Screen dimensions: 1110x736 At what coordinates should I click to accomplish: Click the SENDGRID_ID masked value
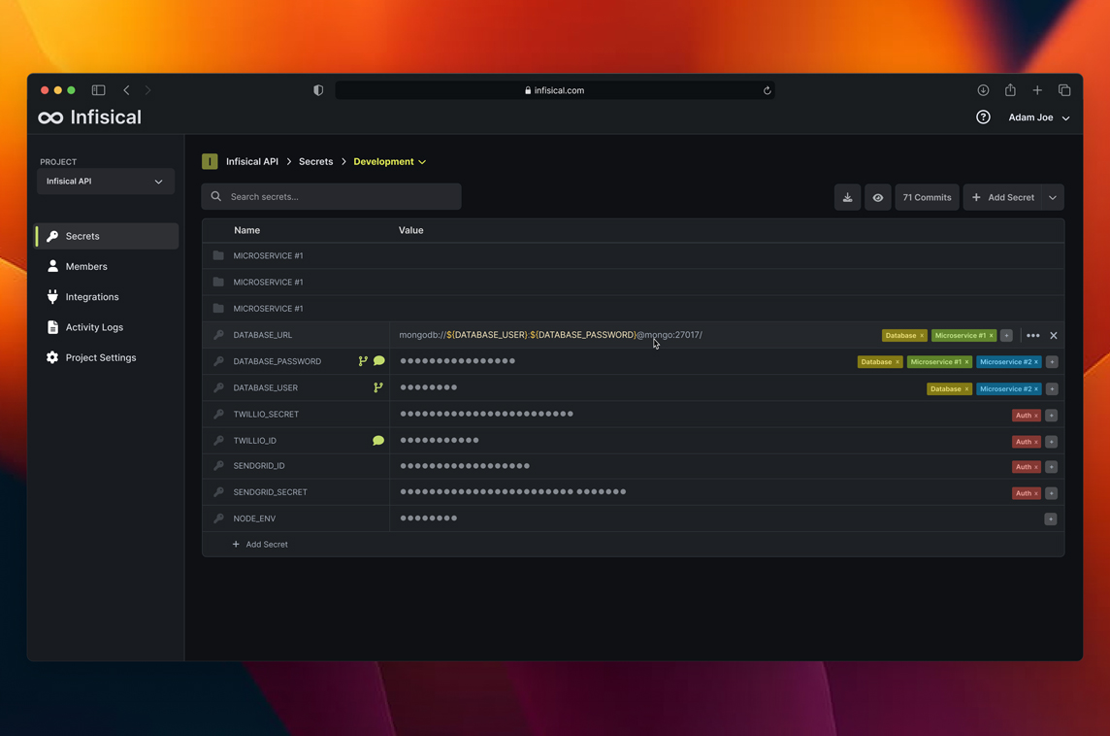click(x=465, y=466)
